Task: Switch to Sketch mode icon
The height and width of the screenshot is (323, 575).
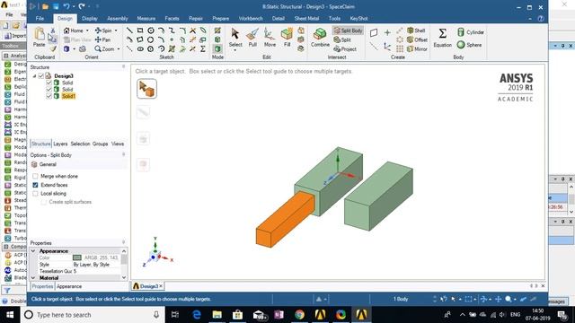Action: pyautogui.click(x=217, y=31)
